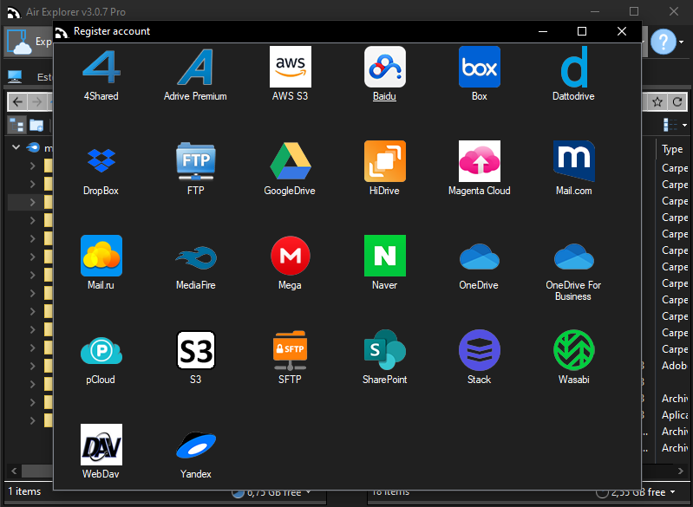Add a Box account
The width and height of the screenshot is (693, 507).
pos(479,75)
